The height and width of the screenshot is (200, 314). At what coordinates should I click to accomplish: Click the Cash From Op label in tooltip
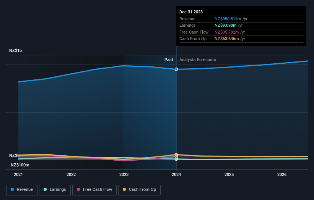click(193, 39)
